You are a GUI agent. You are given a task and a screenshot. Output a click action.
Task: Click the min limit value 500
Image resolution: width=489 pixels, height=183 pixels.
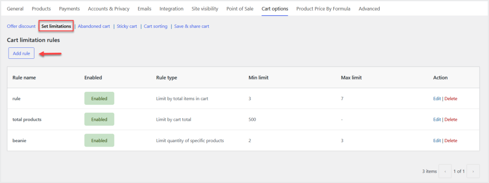click(252, 120)
